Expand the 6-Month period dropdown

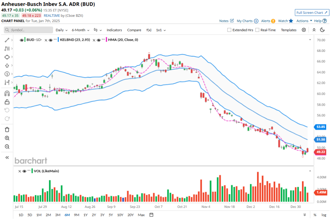point(81,30)
